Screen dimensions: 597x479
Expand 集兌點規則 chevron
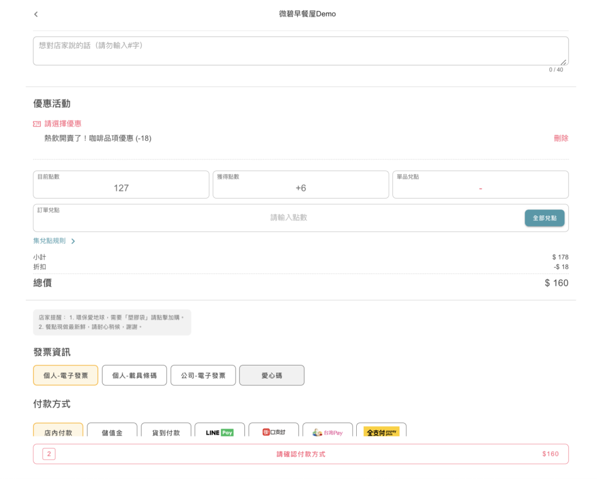point(73,241)
